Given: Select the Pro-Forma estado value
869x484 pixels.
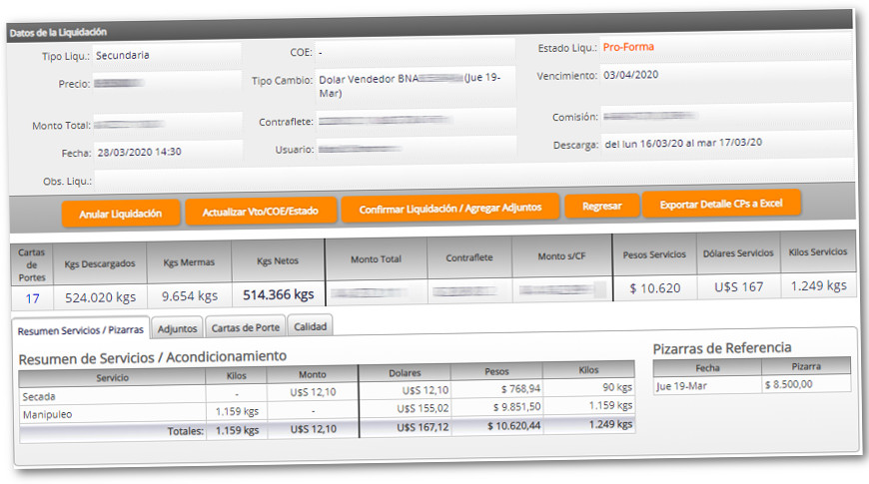Looking at the screenshot, I should [629, 47].
